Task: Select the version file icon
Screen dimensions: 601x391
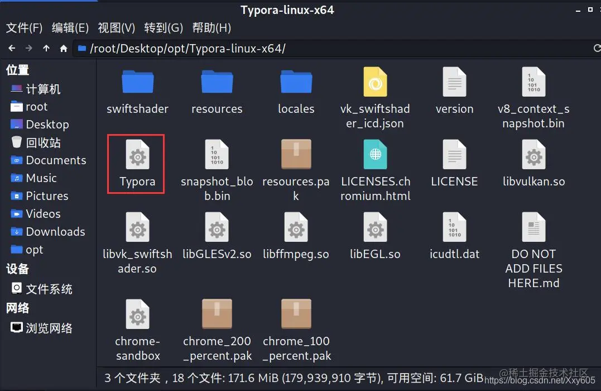Action: pyautogui.click(x=455, y=82)
